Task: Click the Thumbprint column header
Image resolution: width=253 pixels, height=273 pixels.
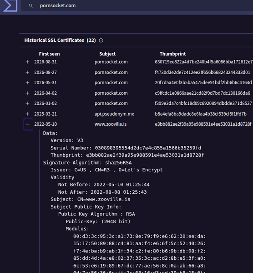Action: (172, 54)
